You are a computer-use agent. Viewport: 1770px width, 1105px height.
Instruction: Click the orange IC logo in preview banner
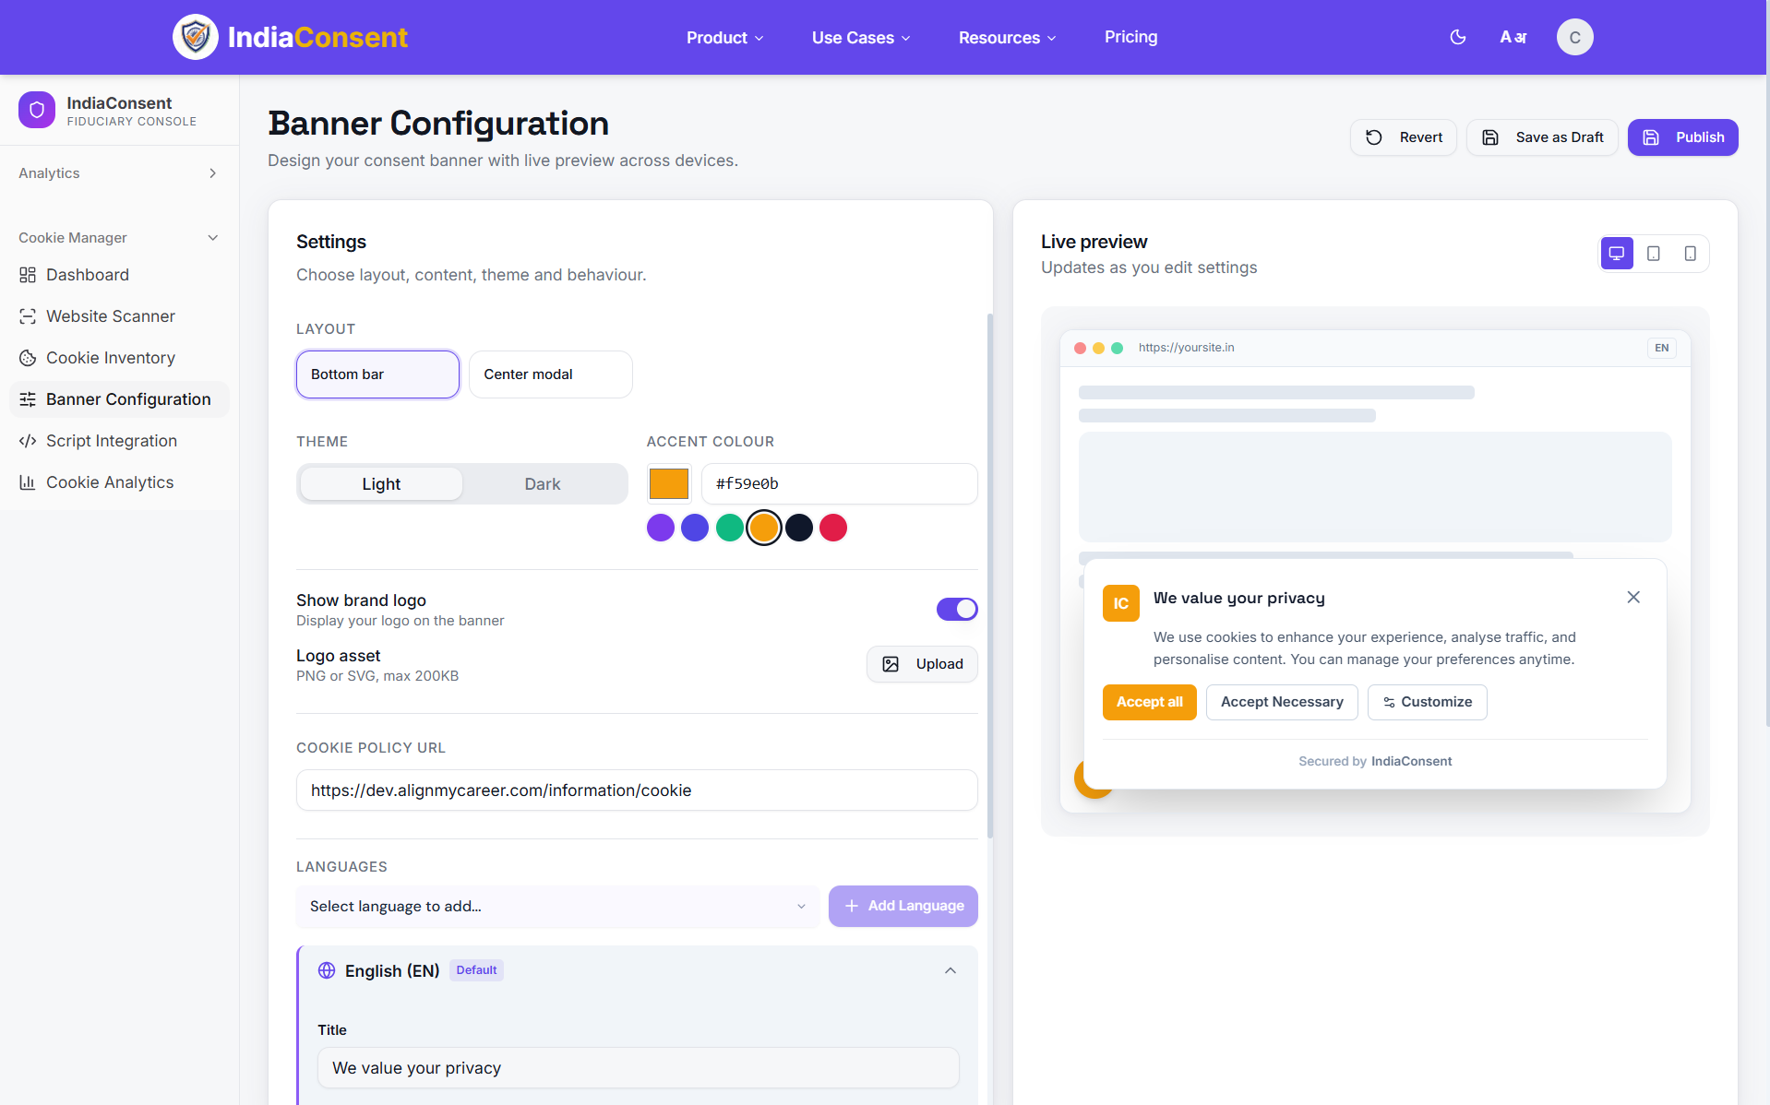coord(1121,603)
